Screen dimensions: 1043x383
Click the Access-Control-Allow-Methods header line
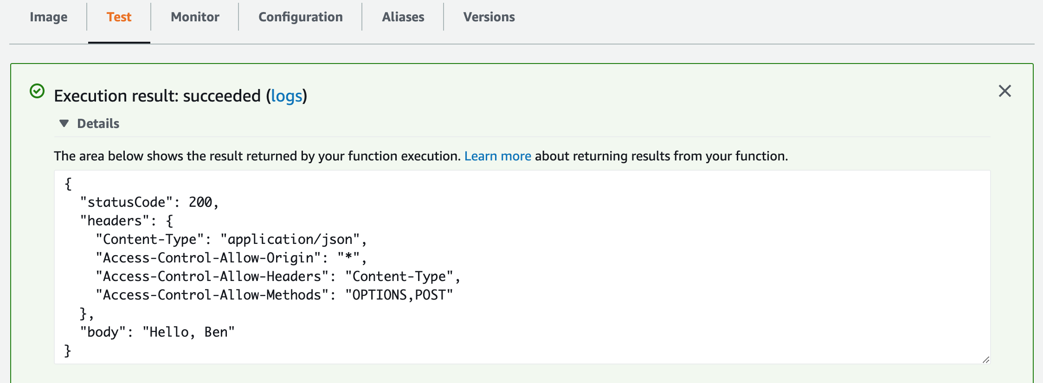pos(274,295)
